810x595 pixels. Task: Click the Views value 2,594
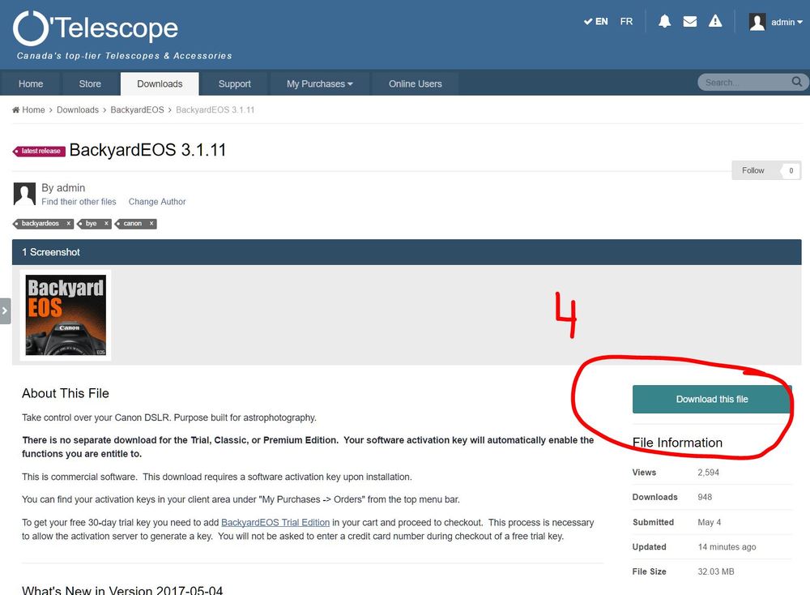coord(708,473)
